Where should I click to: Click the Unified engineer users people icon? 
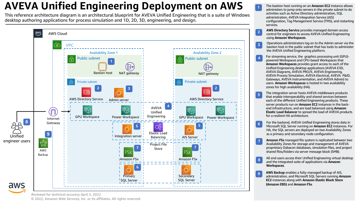pyautogui.click(x=17, y=128)
